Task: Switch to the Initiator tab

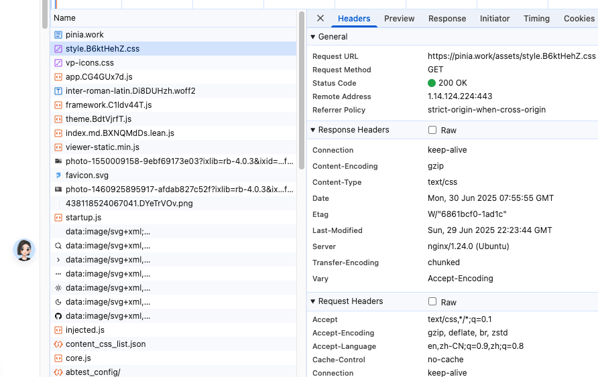Action: pos(495,19)
